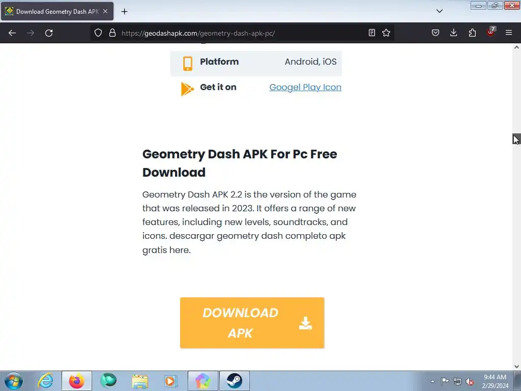The image size is (521, 391).
Task: Save page to Pocket
Action: pyautogui.click(x=436, y=33)
